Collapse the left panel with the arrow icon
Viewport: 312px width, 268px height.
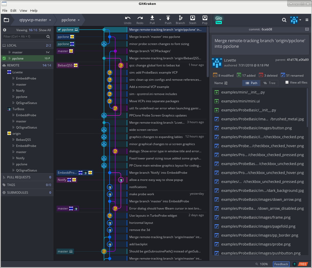(5, 30)
